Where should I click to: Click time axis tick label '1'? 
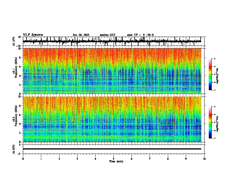pos(41,159)
